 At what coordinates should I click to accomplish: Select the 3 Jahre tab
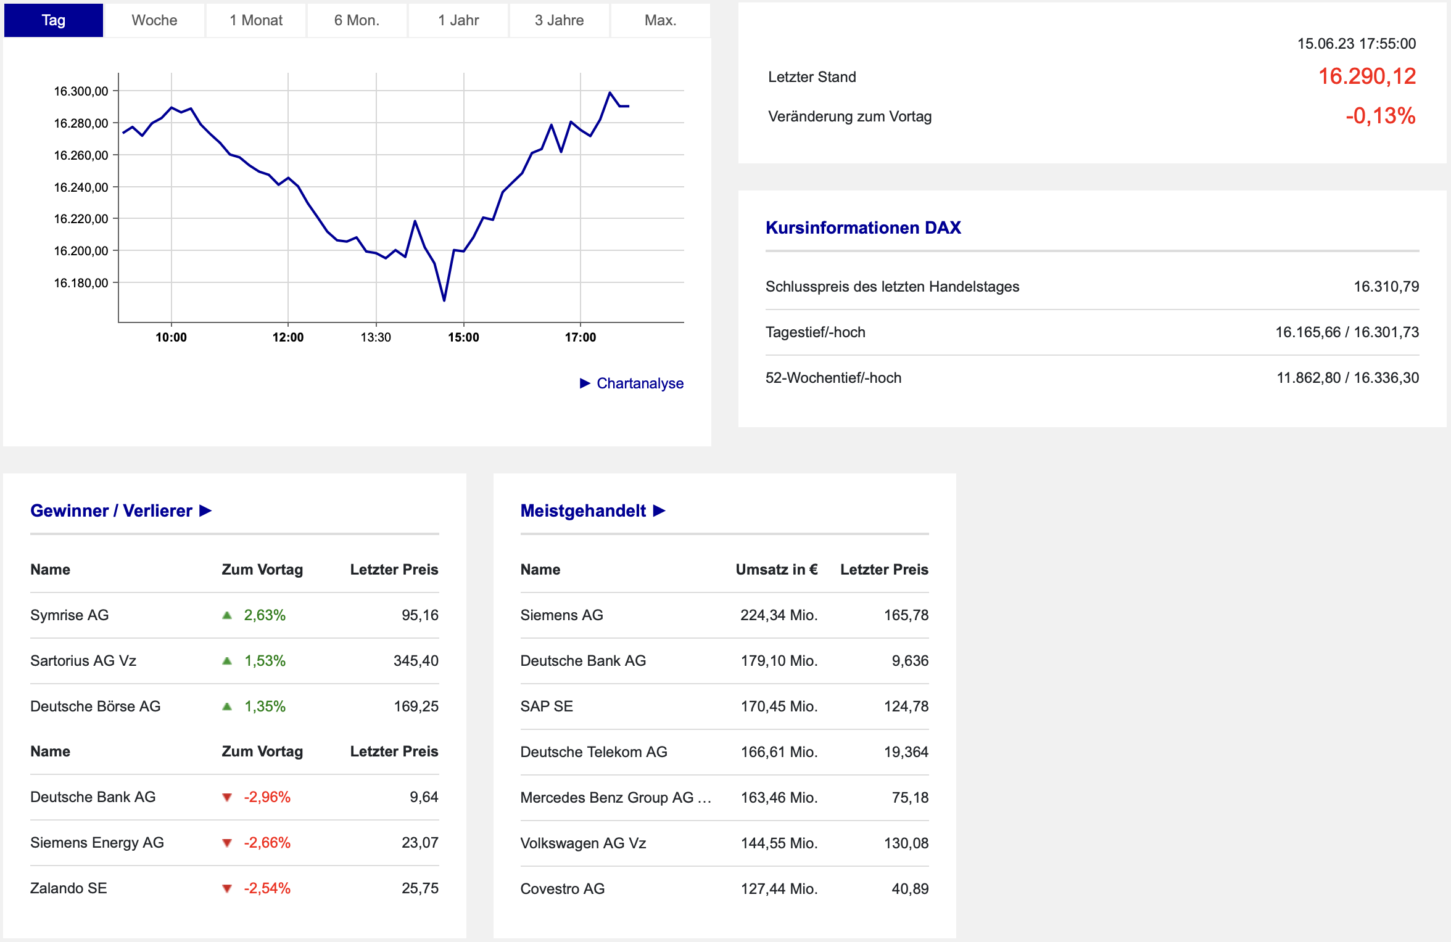559,20
